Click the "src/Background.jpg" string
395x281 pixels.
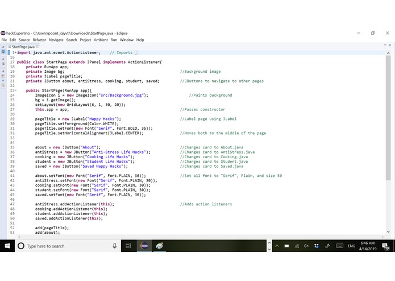click(122, 95)
